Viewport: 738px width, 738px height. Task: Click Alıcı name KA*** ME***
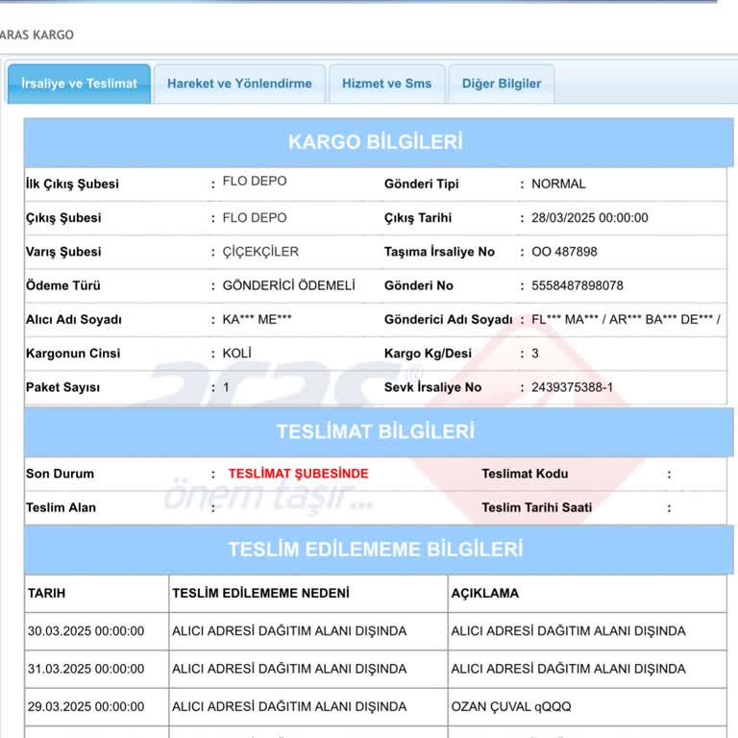[257, 320]
